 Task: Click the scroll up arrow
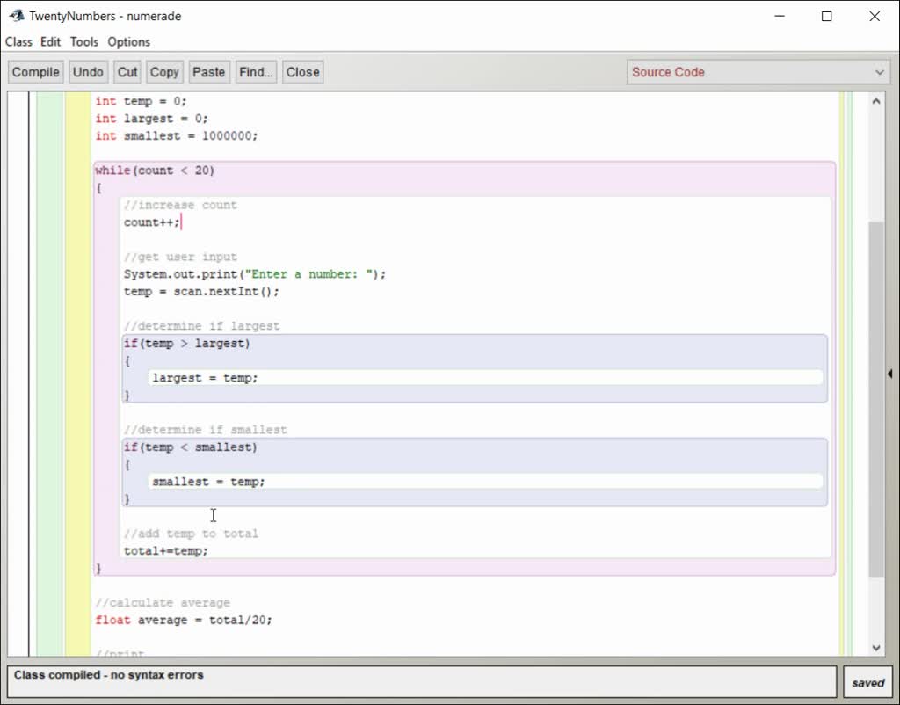coord(875,101)
